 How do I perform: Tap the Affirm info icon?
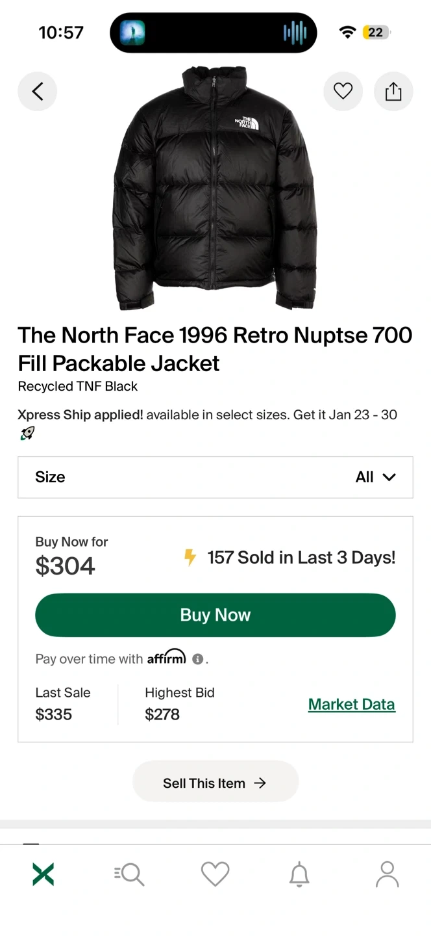(198, 659)
